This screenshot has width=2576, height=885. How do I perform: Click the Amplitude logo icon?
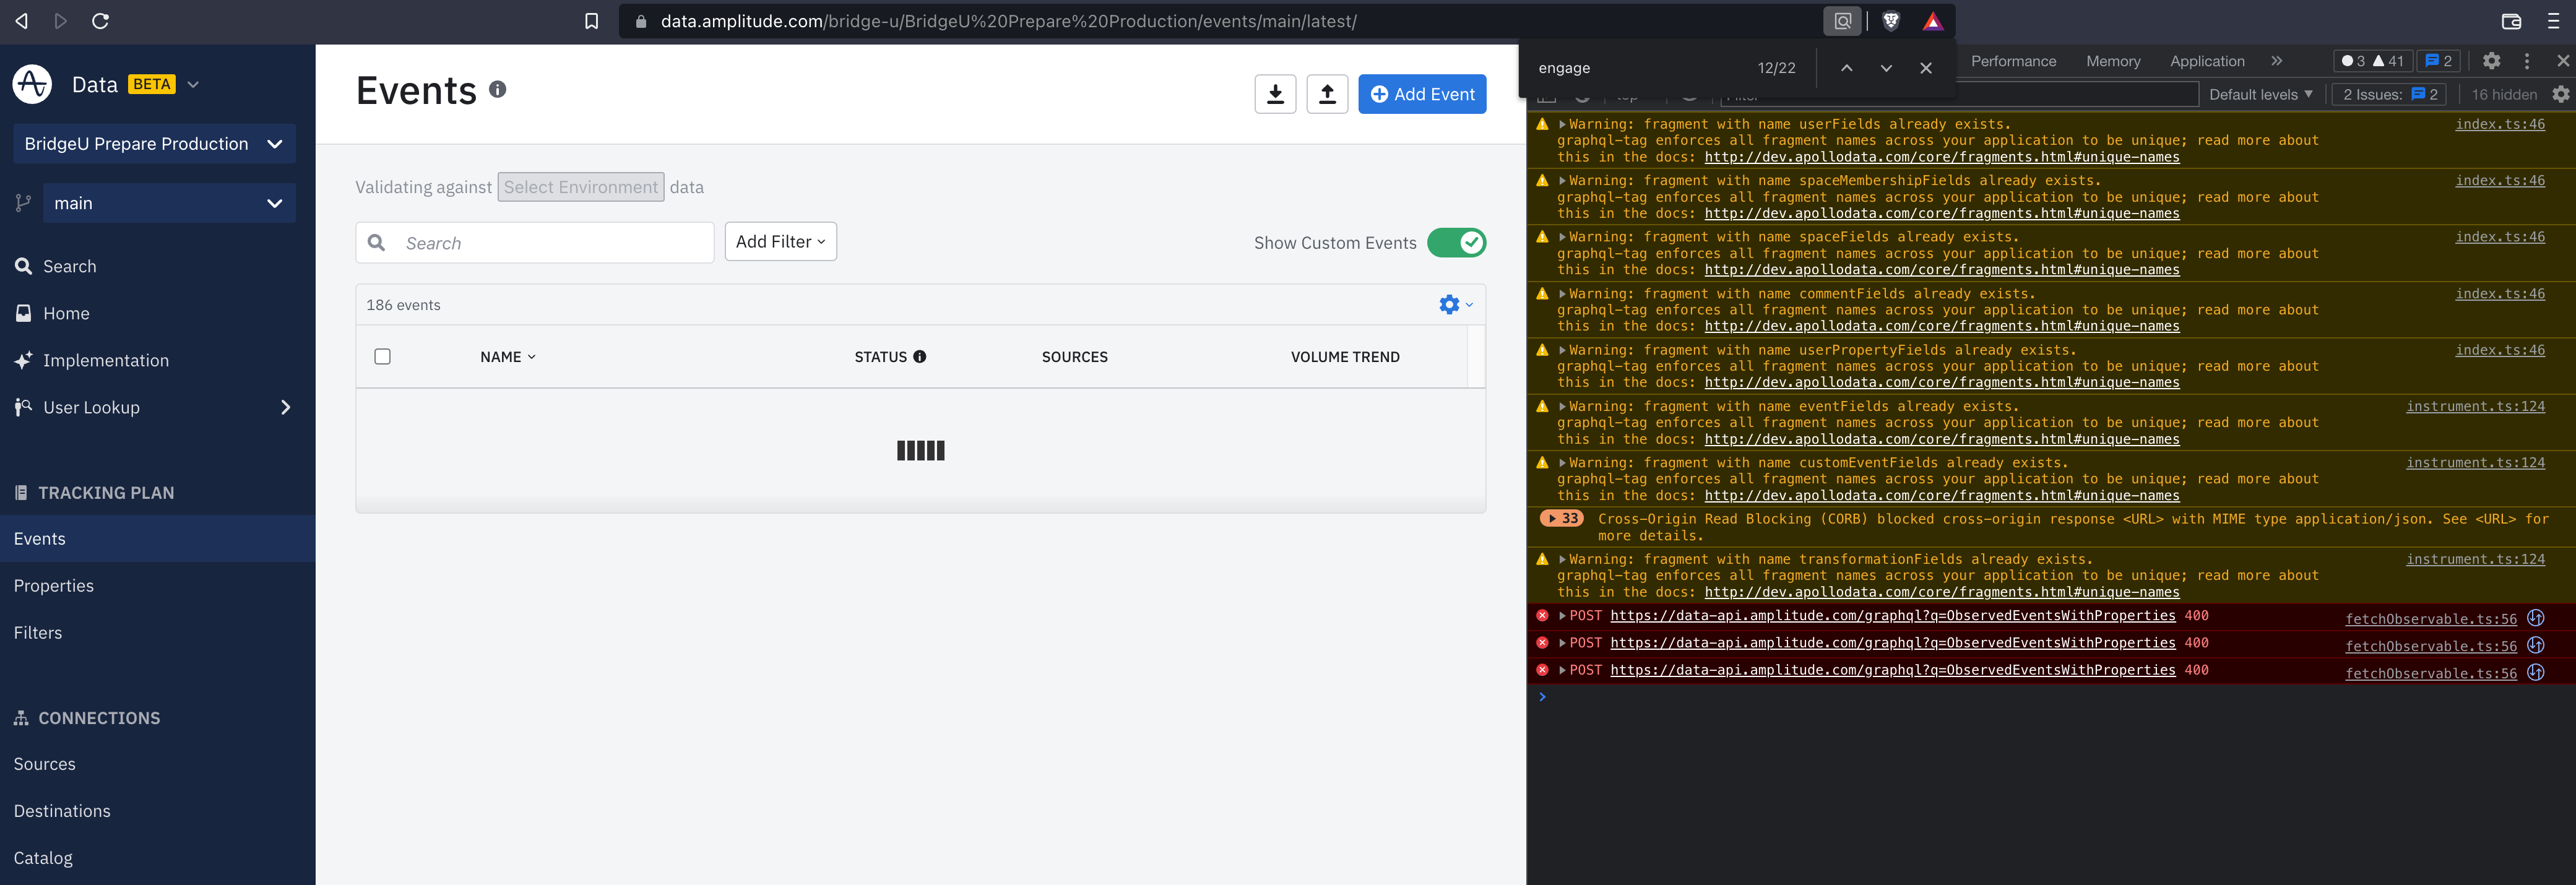click(x=32, y=84)
